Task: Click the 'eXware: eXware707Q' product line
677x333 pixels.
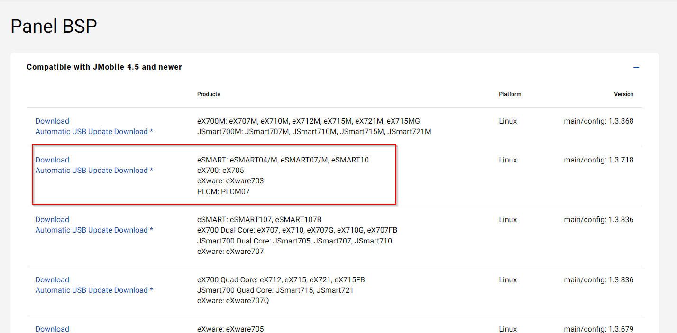Action: tap(233, 301)
